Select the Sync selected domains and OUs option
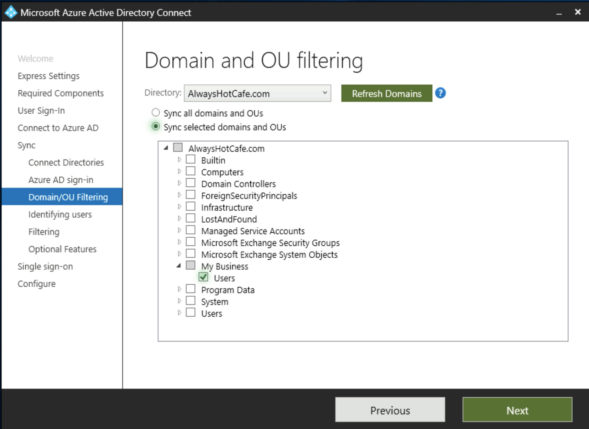The height and width of the screenshot is (429, 589). (x=155, y=127)
